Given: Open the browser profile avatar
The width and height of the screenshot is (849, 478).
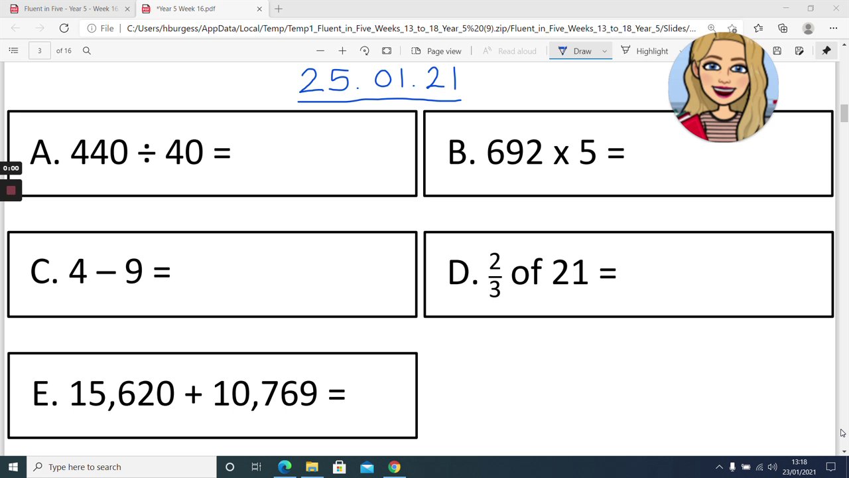Looking at the screenshot, I should pos(808,29).
